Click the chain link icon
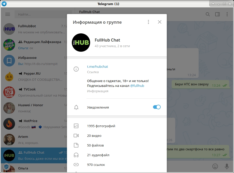Viewport: 234px width, 173px height. click(76, 165)
